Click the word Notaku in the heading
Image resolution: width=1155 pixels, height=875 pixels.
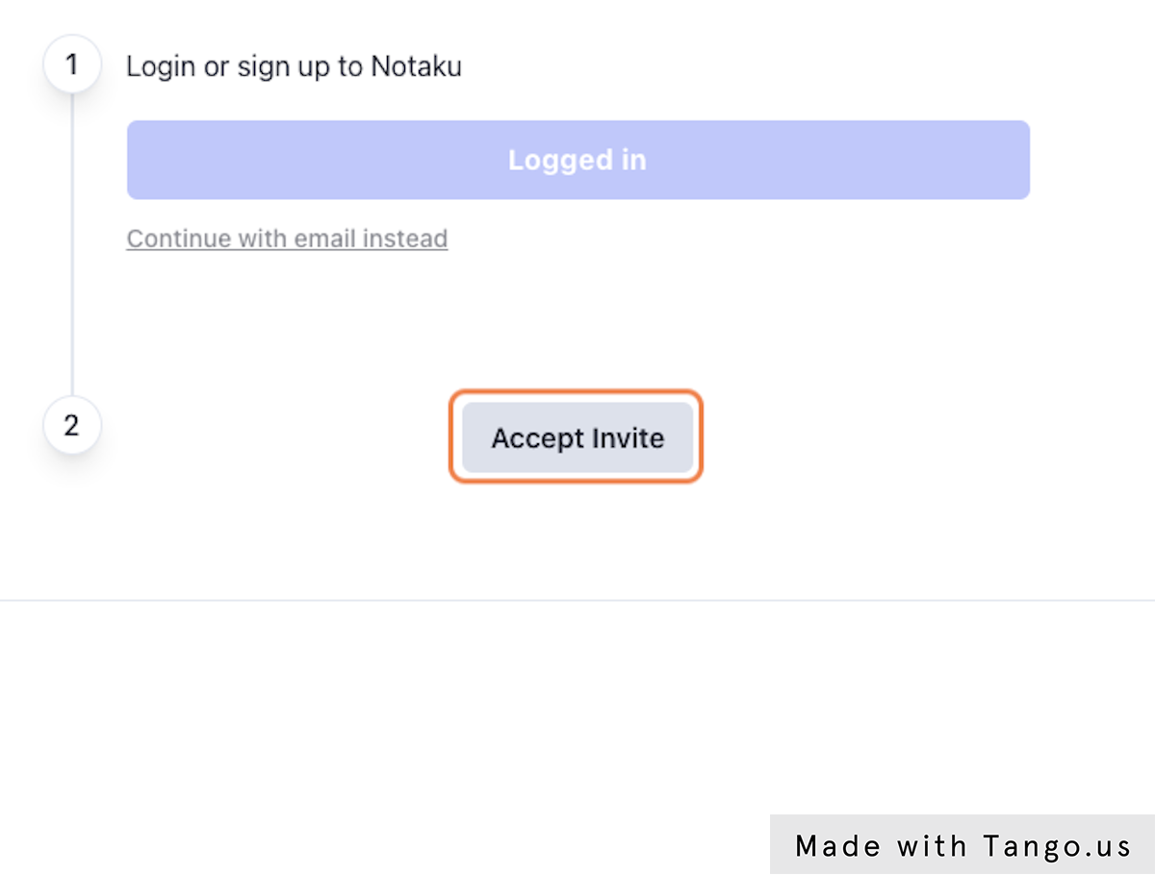point(416,66)
